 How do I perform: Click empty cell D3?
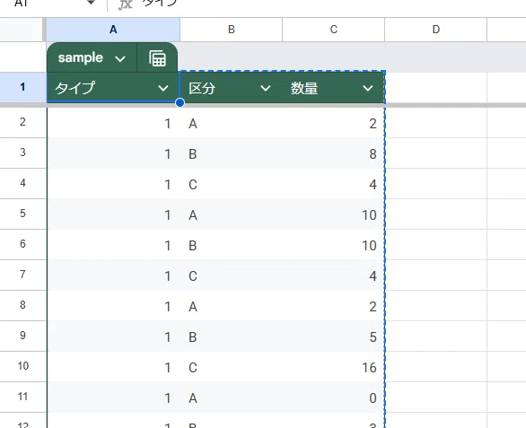pos(435,153)
